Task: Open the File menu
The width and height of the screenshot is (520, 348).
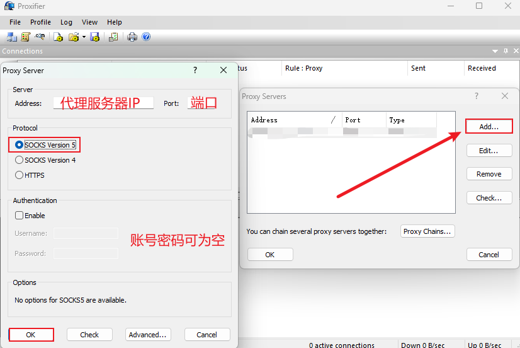Action: tap(15, 22)
